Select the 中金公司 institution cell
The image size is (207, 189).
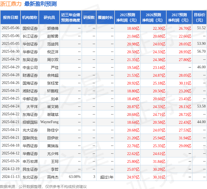coord(30,67)
